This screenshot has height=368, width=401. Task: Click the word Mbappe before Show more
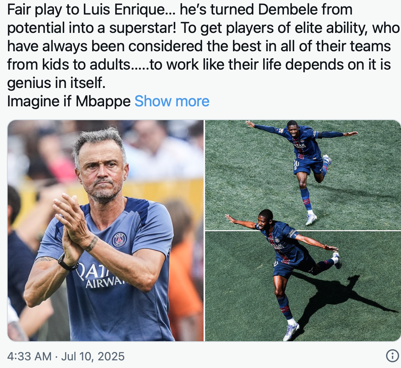tap(103, 101)
